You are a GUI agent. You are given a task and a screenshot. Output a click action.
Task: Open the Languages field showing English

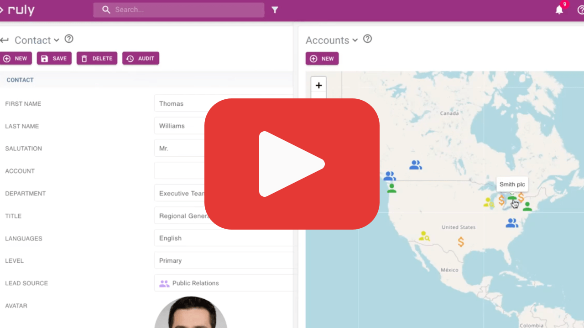pyautogui.click(x=224, y=238)
